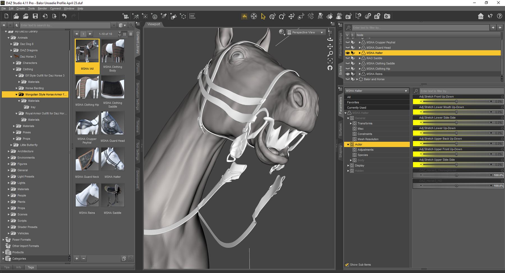Open the Window menu
This screenshot has height=273, width=505.
(69, 8)
